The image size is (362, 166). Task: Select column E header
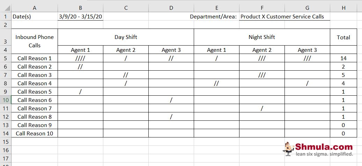216,8
